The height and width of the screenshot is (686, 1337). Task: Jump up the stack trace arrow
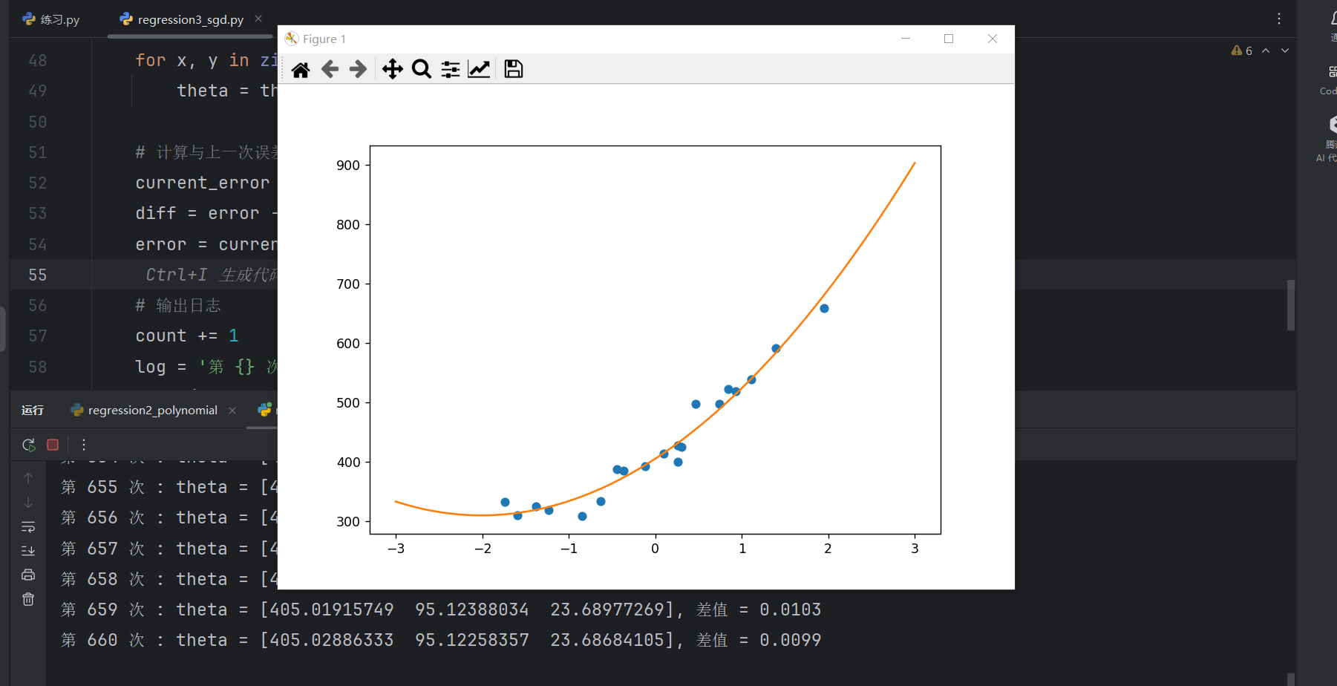pos(28,478)
